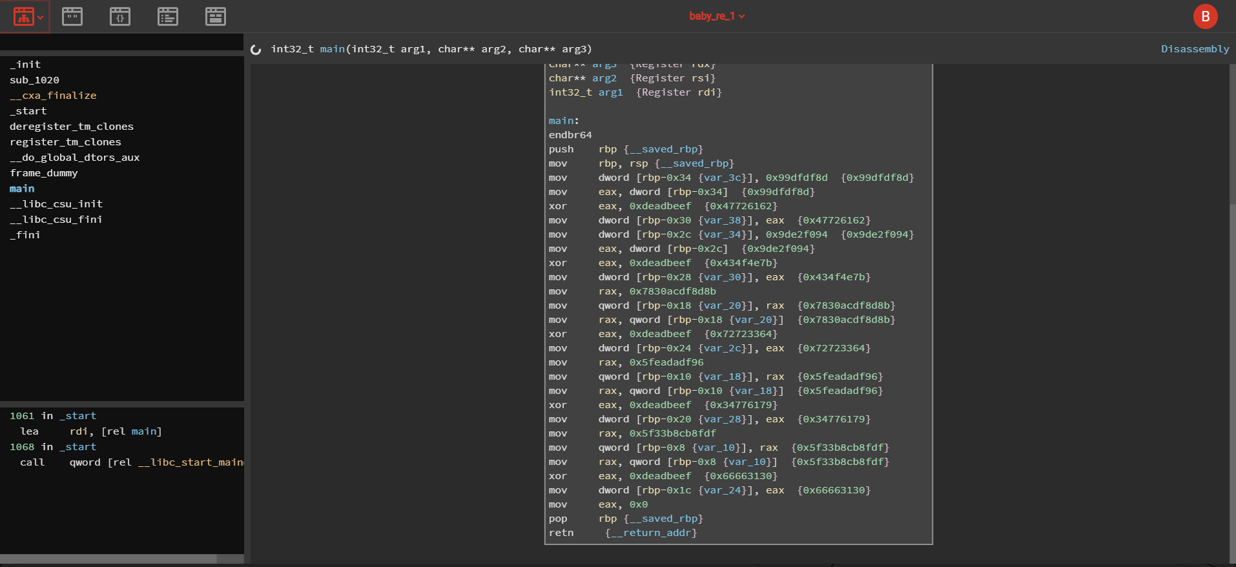Click the __return_addr token
The width and height of the screenshot is (1236, 567).
click(x=651, y=533)
